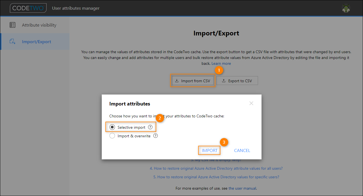Click the Export to CSV button

(237, 81)
